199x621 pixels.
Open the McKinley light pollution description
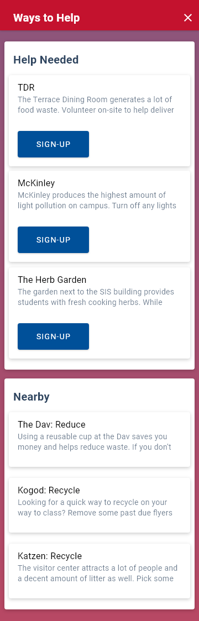97,201
